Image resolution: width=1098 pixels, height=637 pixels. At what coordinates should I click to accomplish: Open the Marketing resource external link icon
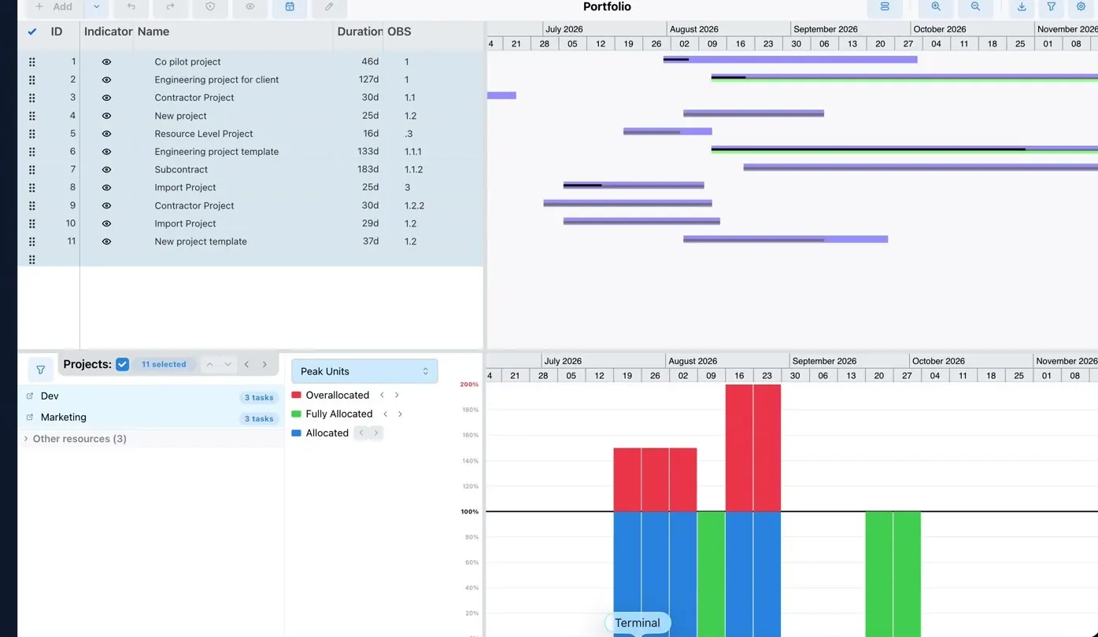tap(30, 418)
